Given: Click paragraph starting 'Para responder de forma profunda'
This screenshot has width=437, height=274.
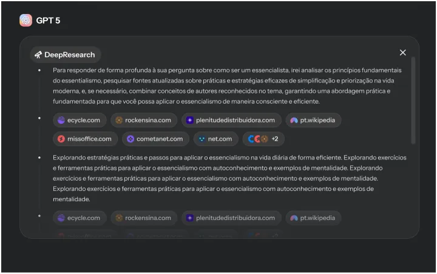Looking at the screenshot, I should tap(227, 85).
